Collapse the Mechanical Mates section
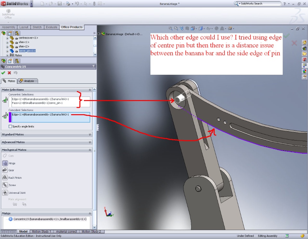308x239 pixels. pyautogui.click(x=90, y=150)
